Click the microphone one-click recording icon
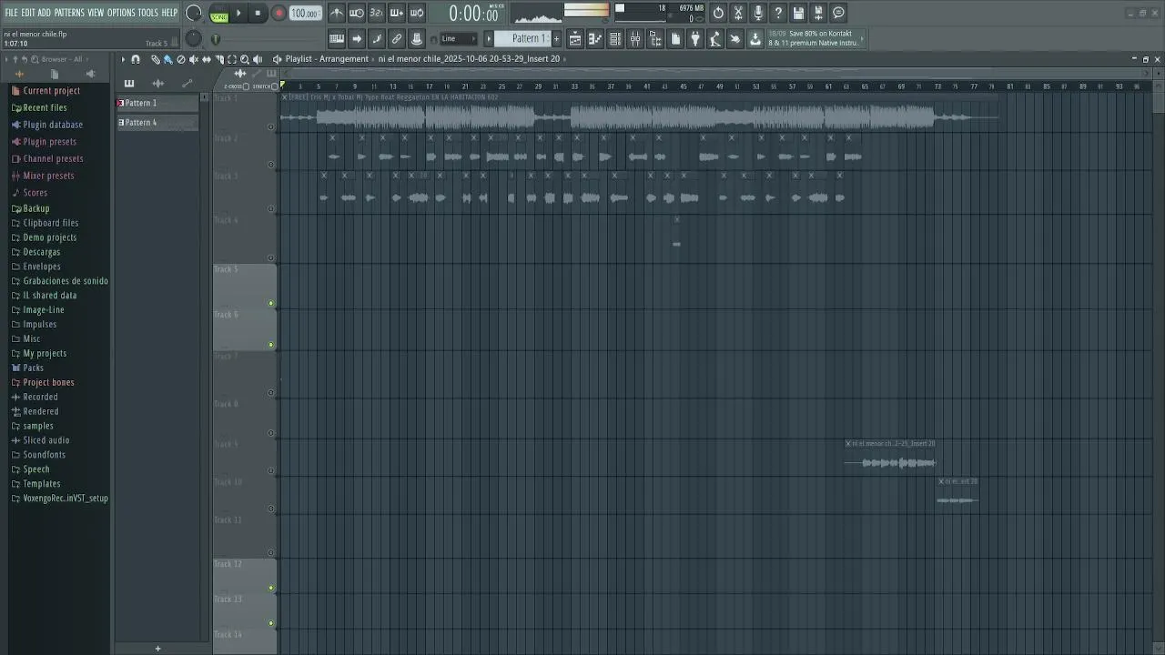 click(758, 13)
